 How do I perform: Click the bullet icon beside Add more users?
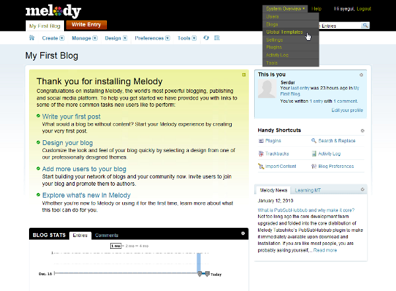pyautogui.click(x=38, y=169)
